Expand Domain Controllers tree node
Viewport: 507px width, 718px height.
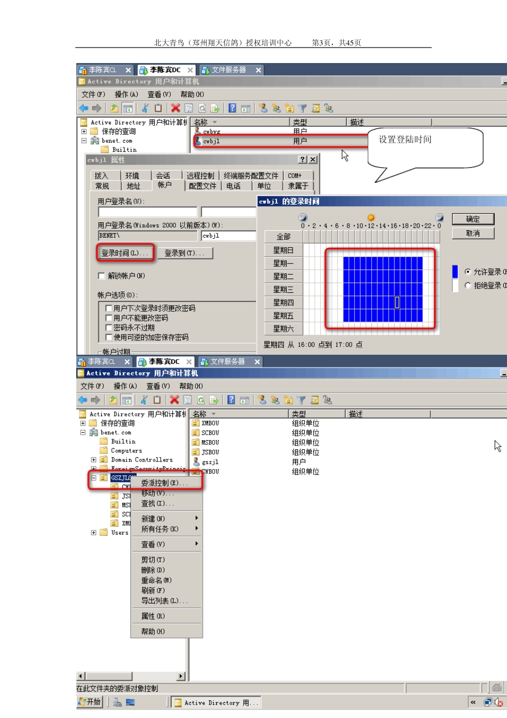click(x=93, y=460)
